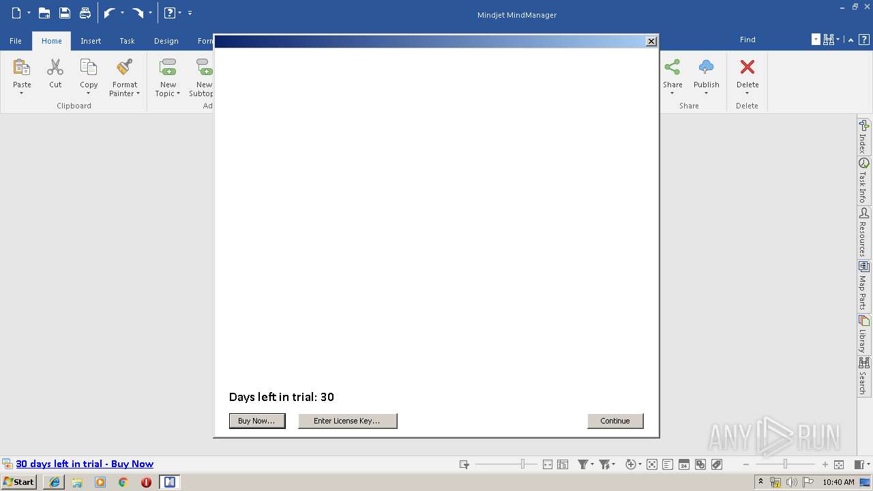This screenshot has height=491, width=873.
Task: Click the volume speaker tray icon
Action: coord(792,482)
